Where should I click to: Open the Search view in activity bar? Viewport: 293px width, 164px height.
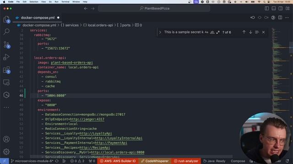click(x=6, y=31)
